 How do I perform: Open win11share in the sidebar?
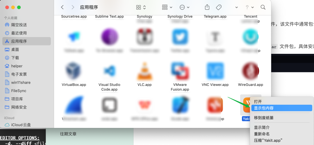tap(27, 82)
